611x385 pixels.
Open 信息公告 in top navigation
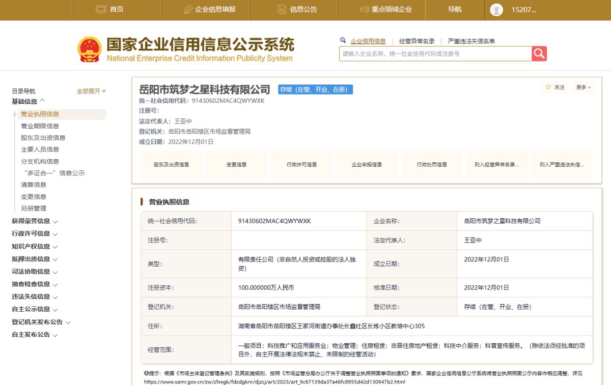click(303, 9)
